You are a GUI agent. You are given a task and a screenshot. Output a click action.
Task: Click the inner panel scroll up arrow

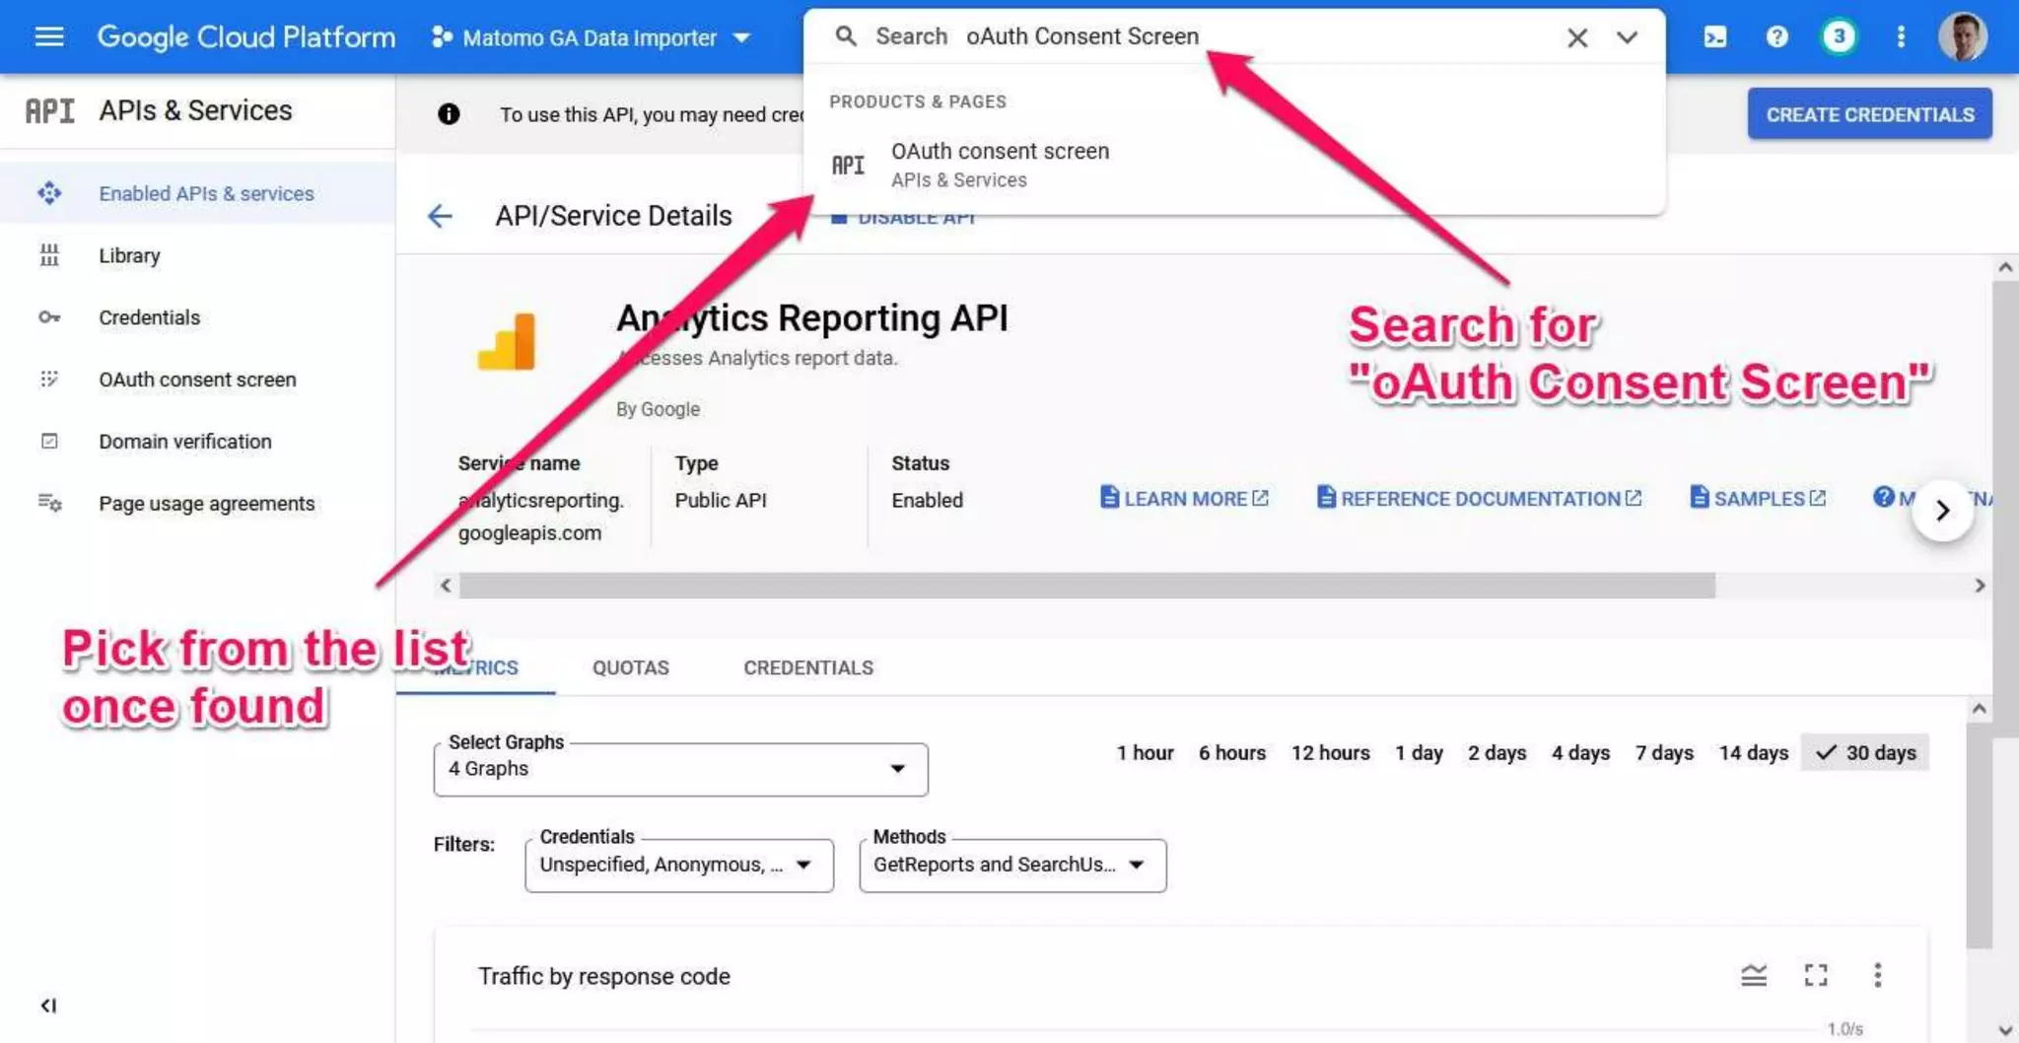[x=1979, y=709]
